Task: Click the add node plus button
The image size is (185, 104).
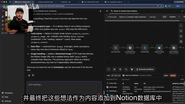Action: [181, 26]
